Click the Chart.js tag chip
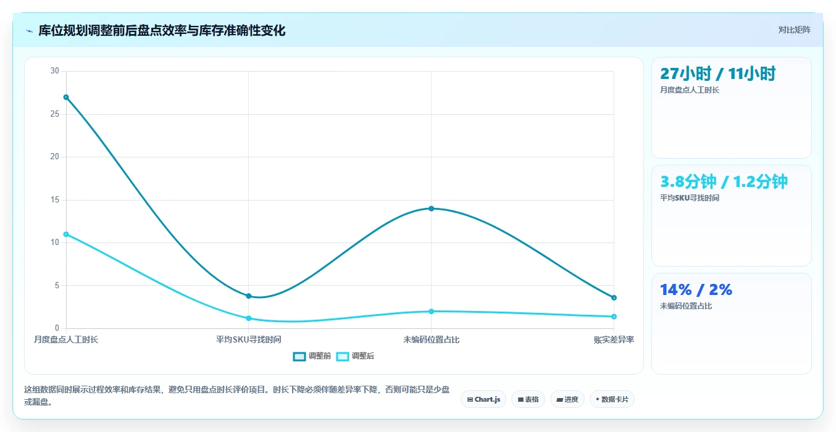Image resolution: width=836 pixels, height=432 pixels. (483, 399)
